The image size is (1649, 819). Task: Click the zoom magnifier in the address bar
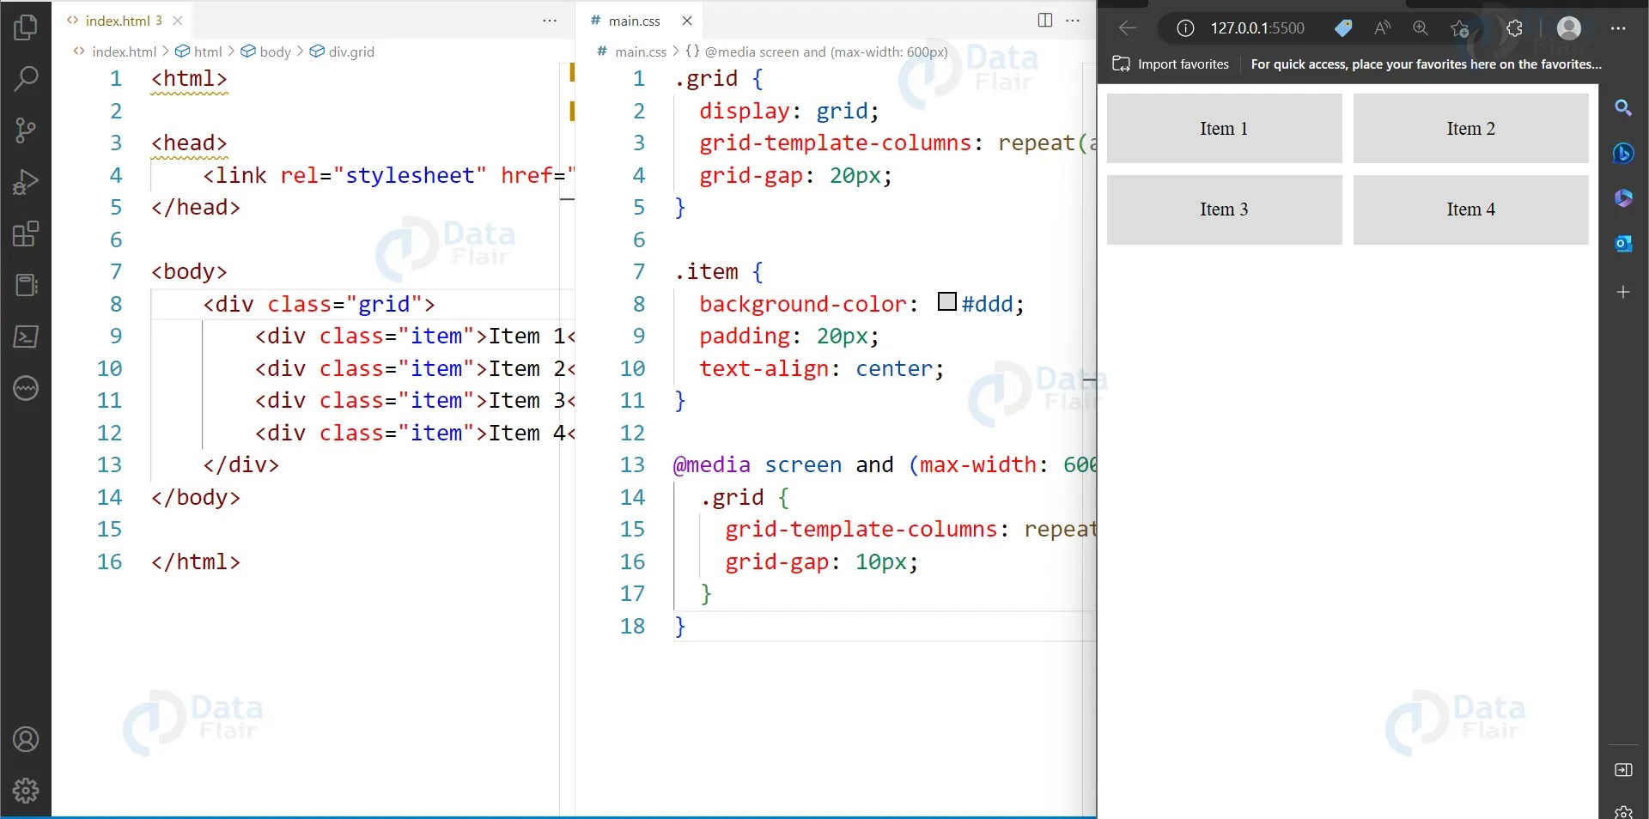coord(1421,28)
